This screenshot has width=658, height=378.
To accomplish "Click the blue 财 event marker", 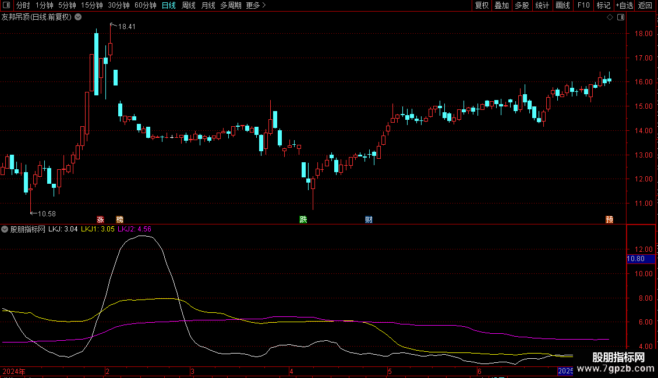I will 369,219.
